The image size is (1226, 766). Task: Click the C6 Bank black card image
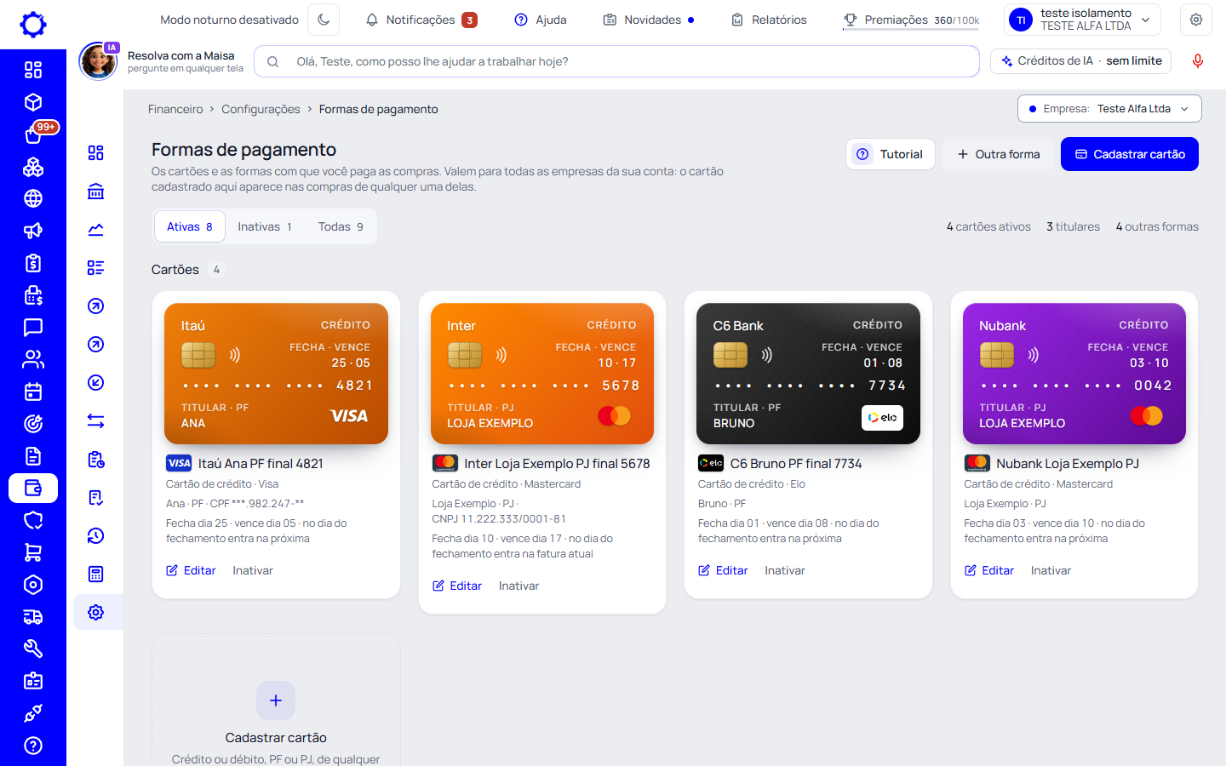[808, 374]
